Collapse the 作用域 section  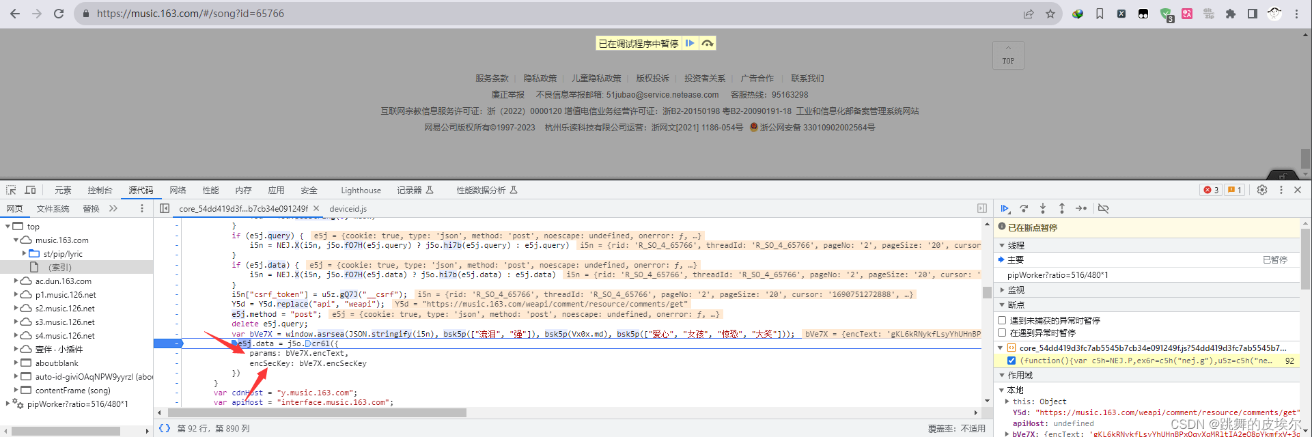coord(1002,376)
